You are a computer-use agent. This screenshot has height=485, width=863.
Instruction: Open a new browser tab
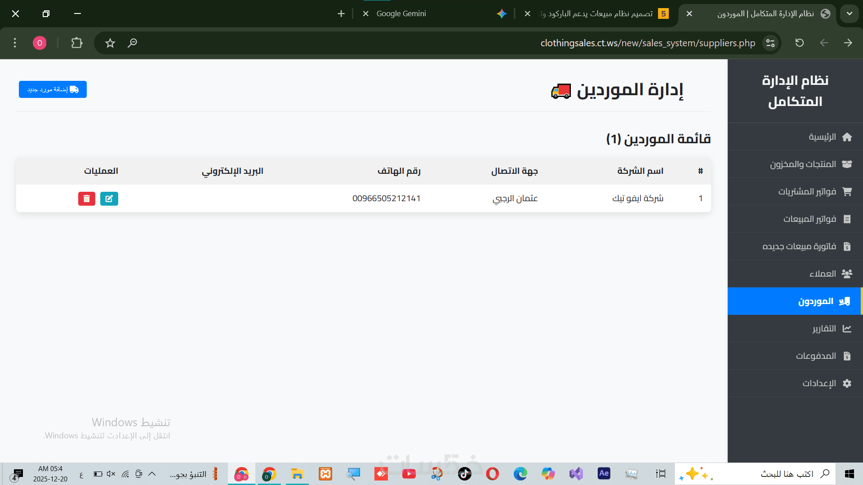341,13
